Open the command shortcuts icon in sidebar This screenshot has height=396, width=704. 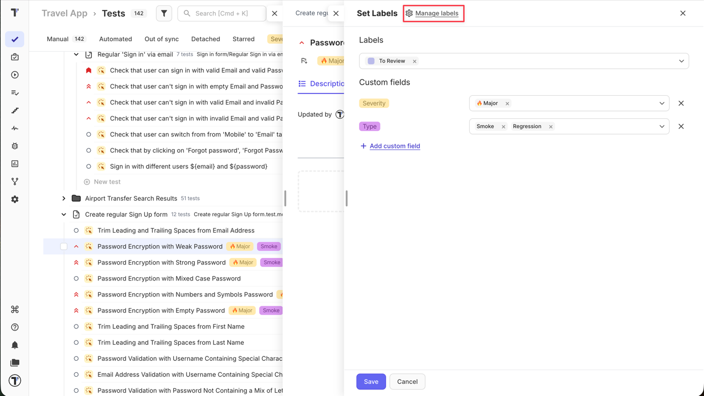[x=15, y=310]
